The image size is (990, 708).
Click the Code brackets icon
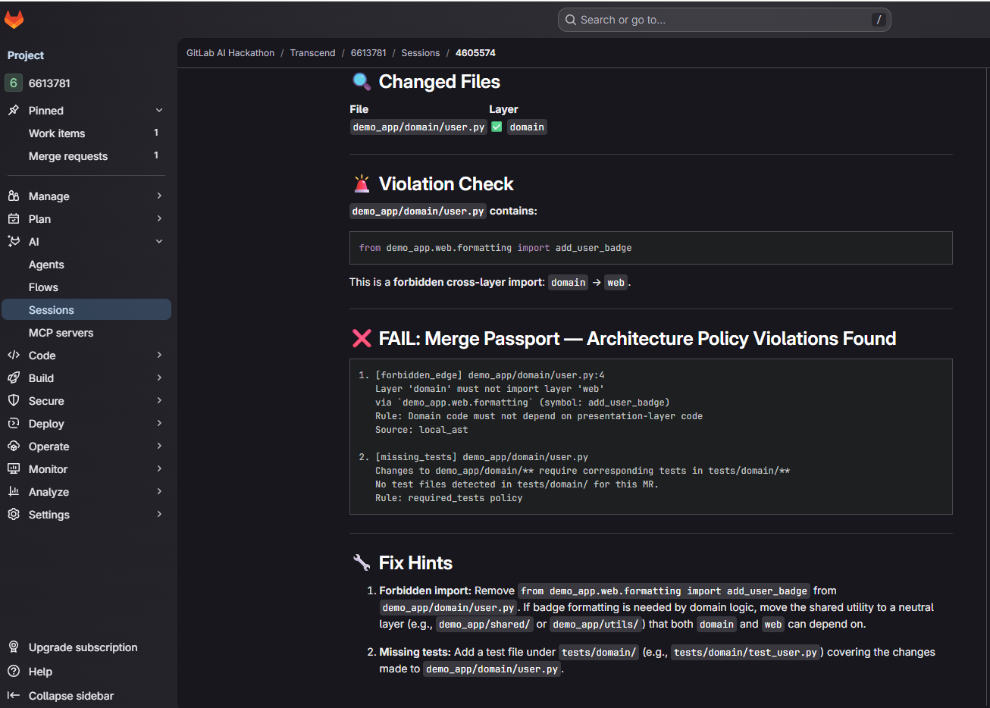(14, 356)
